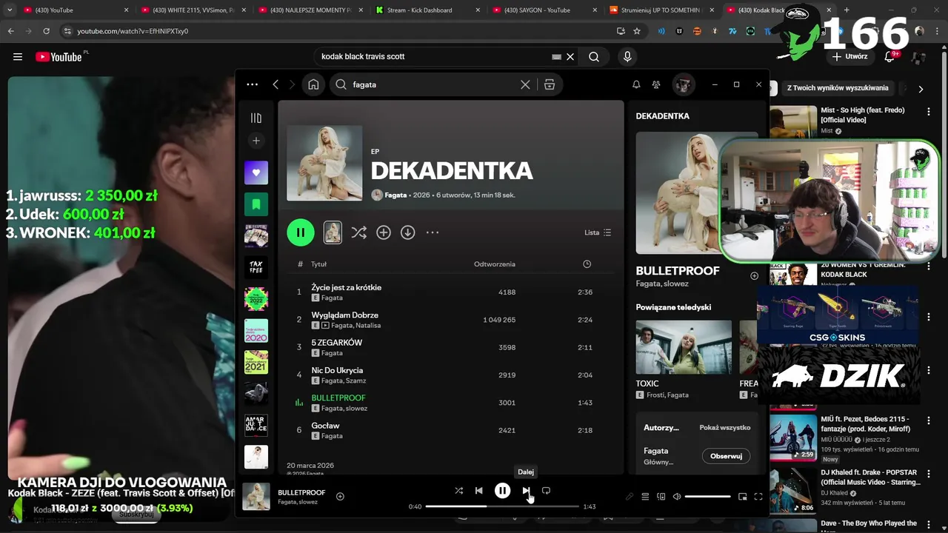
Task: Follow Fagata with Obserwuj button
Action: [x=726, y=456]
